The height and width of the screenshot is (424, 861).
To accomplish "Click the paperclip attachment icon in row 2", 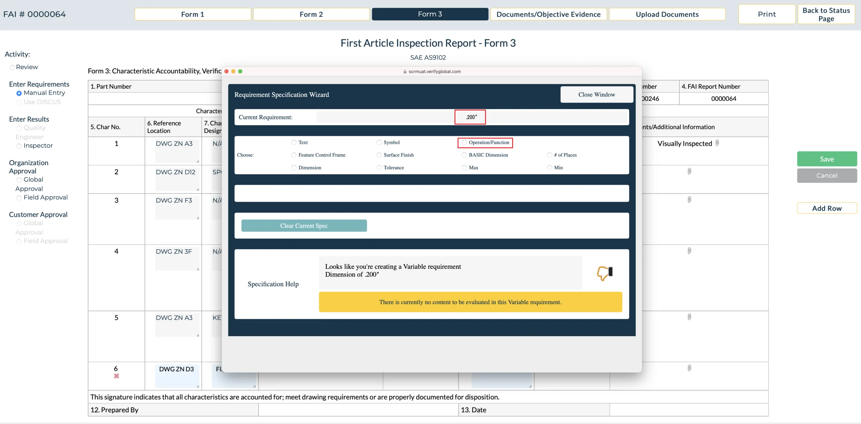I will (689, 171).
